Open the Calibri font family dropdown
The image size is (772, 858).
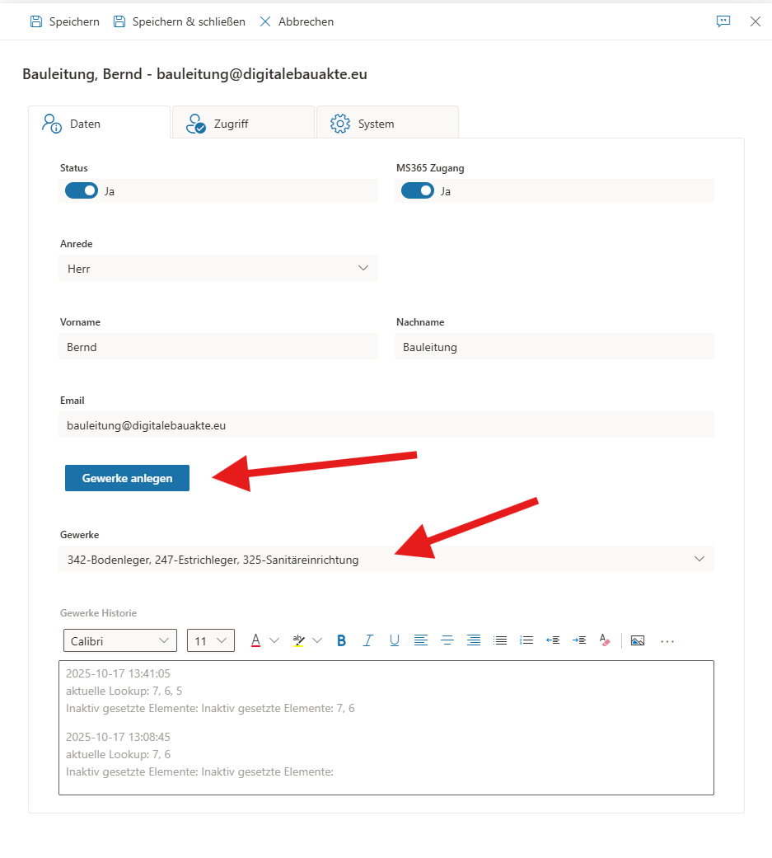(120, 640)
